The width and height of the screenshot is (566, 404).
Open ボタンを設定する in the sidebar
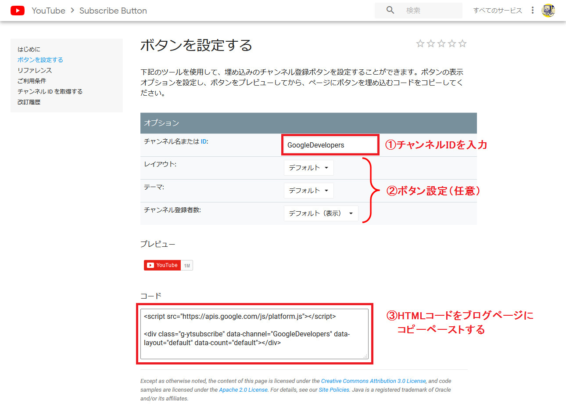click(40, 60)
